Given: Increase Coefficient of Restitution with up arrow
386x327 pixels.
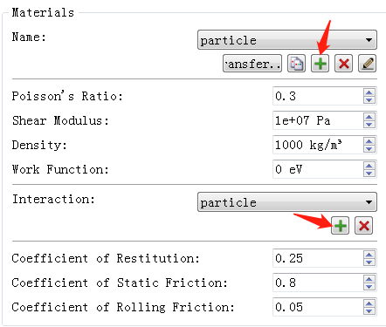Looking at the screenshot, I should (369, 255).
